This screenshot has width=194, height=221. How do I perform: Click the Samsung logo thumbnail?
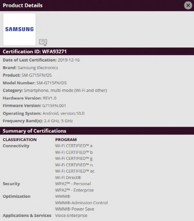pyautogui.click(x=20, y=29)
